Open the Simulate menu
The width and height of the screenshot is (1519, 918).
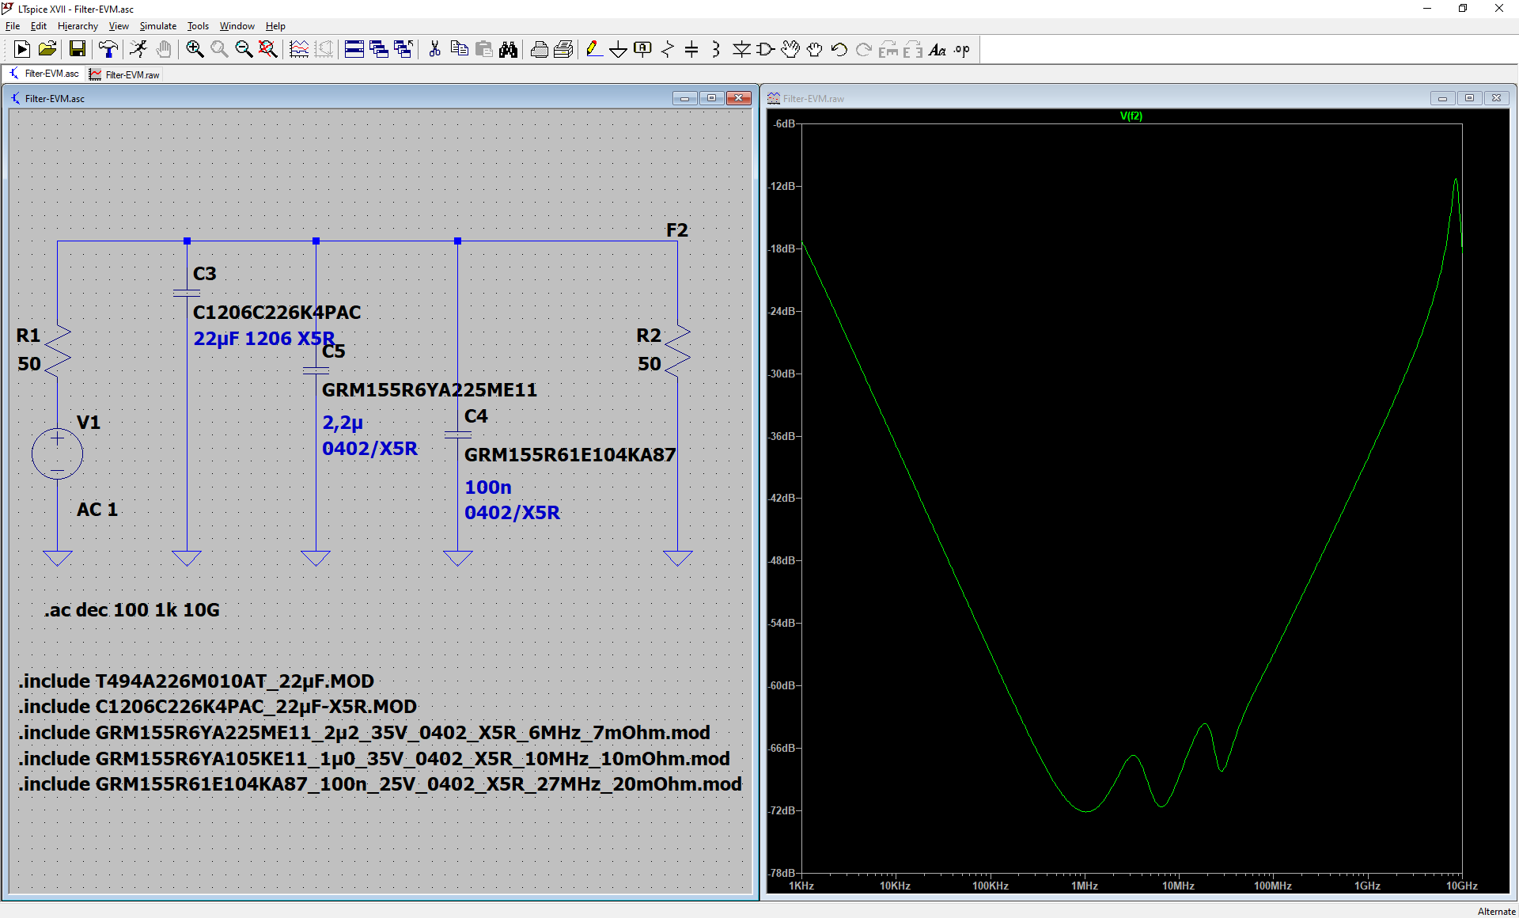point(158,26)
